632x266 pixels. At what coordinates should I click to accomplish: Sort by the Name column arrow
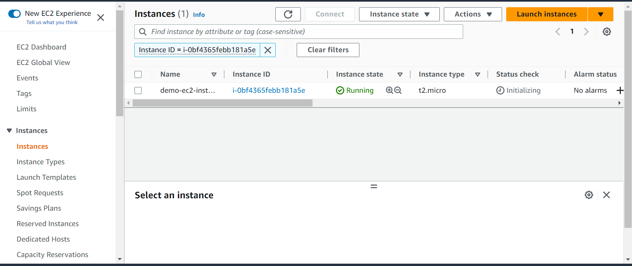tap(214, 75)
